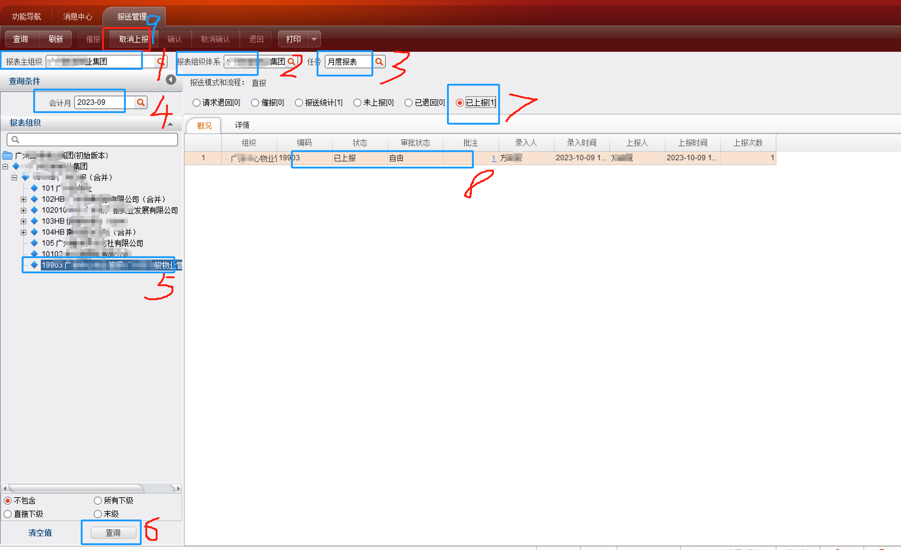Collapse the 报表组织 section triangle

point(170,124)
